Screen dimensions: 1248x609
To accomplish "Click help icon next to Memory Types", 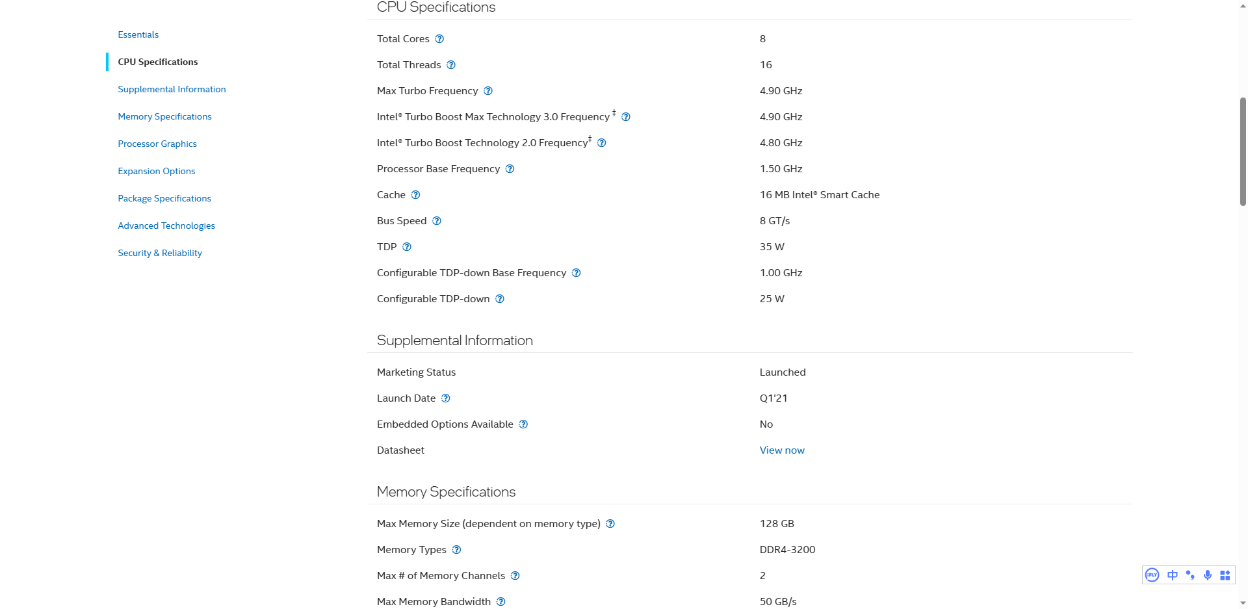I will pos(457,550).
